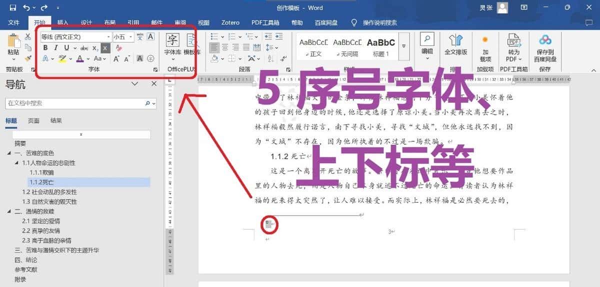Apply the yellow text highlight color

click(x=62, y=59)
